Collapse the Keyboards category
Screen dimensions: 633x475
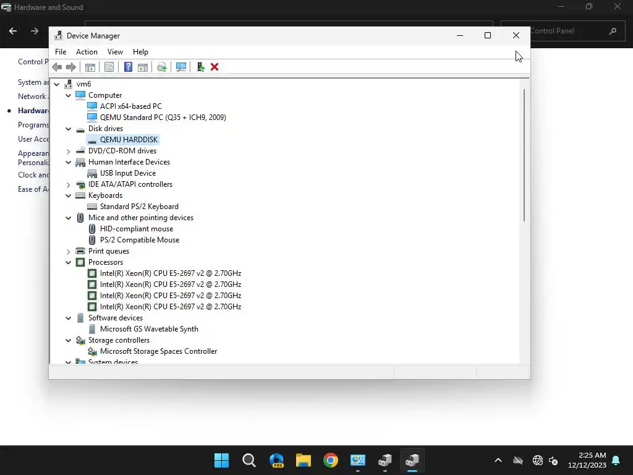(x=68, y=195)
